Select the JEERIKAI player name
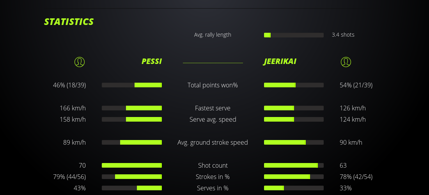Image resolution: width=429 pixels, height=195 pixels. [x=280, y=62]
